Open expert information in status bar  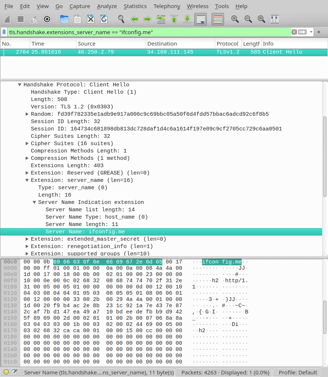click(6, 372)
